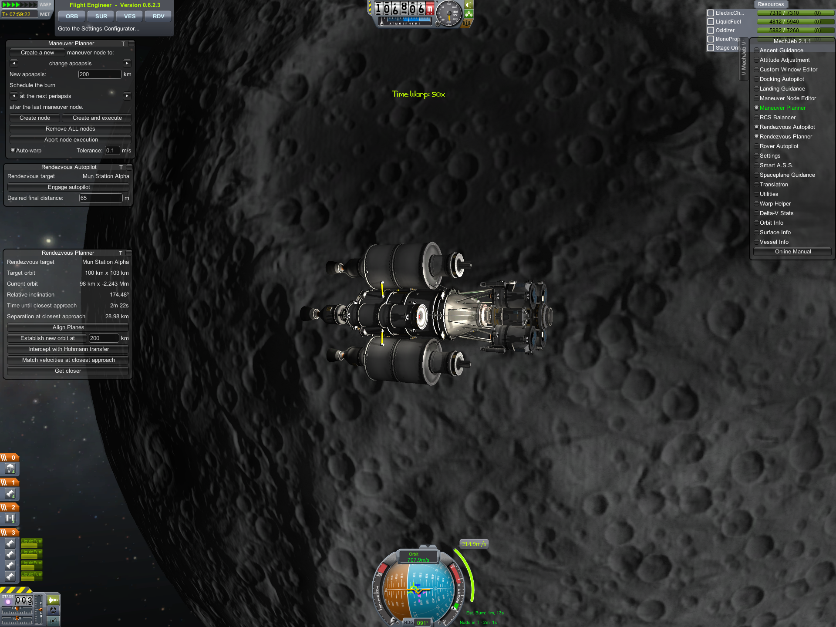836x627 pixels.
Task: Open the ORB tab in Flight Engineer
Action: click(x=72, y=17)
